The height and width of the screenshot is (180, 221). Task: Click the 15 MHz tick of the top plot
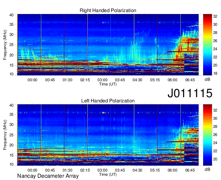pyautogui.click(x=11, y=65)
